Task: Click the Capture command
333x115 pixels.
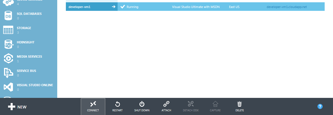Action: point(215,106)
